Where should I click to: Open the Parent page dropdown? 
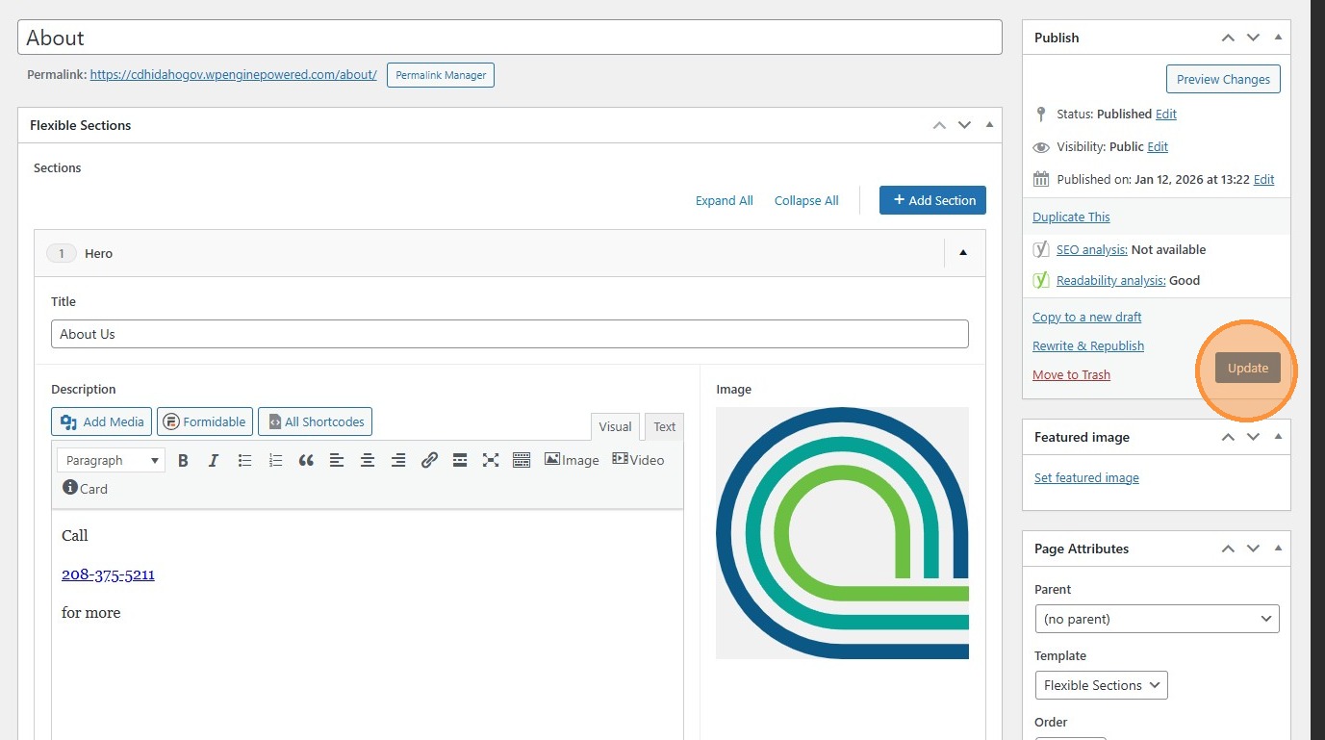pos(1157,619)
